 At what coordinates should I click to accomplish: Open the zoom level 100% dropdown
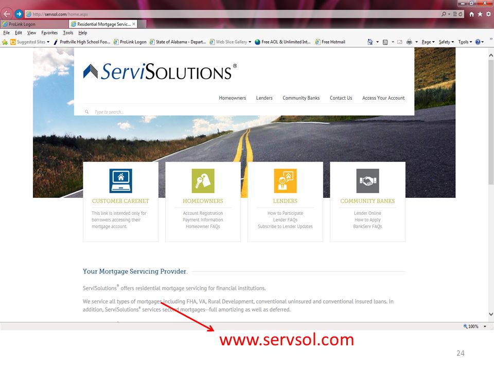485,326
